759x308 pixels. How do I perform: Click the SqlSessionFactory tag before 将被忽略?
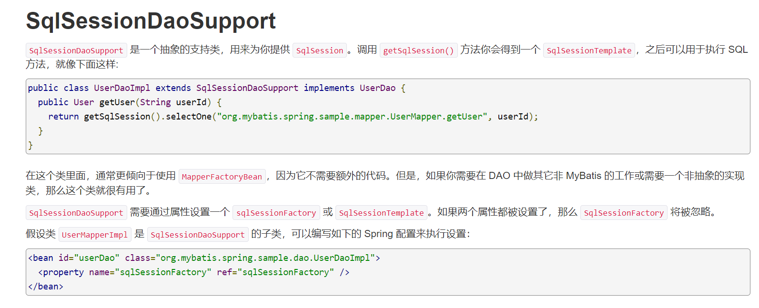[623, 213]
